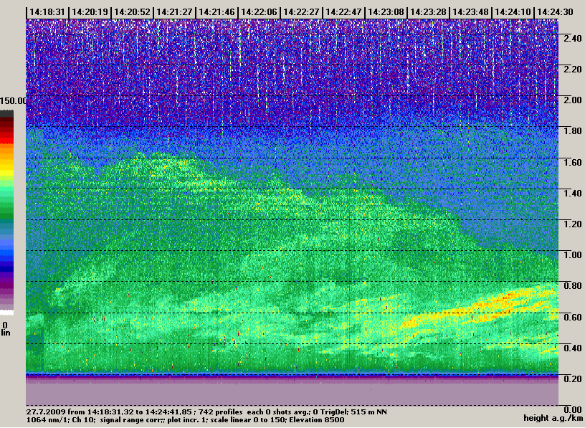Click the 14:22:06 time label

pos(259,12)
